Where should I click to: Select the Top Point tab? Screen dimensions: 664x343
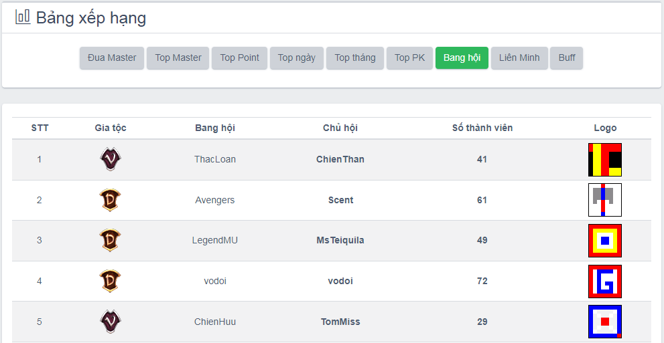[240, 58]
